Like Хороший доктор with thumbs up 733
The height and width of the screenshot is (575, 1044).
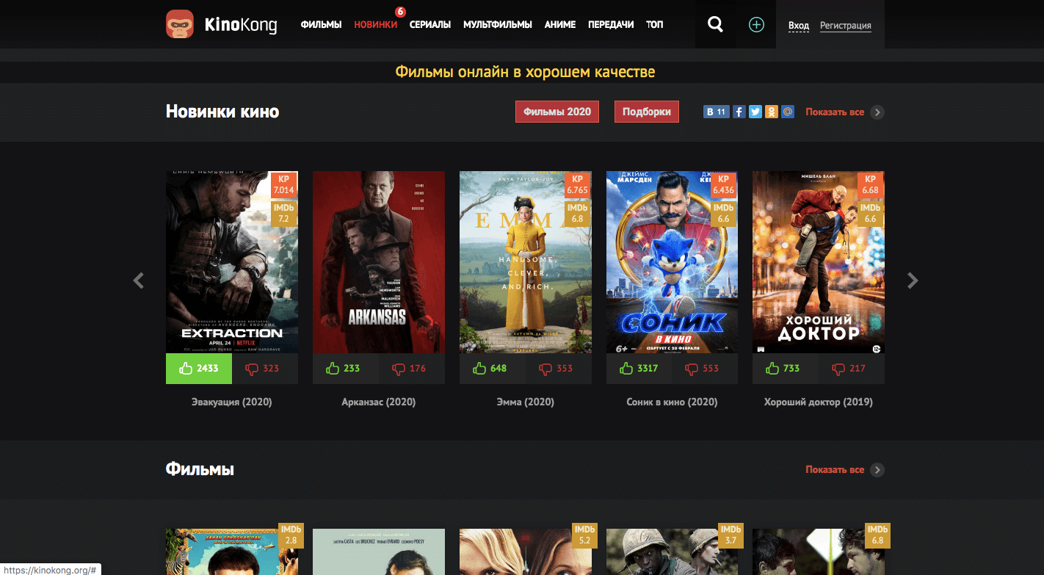786,369
